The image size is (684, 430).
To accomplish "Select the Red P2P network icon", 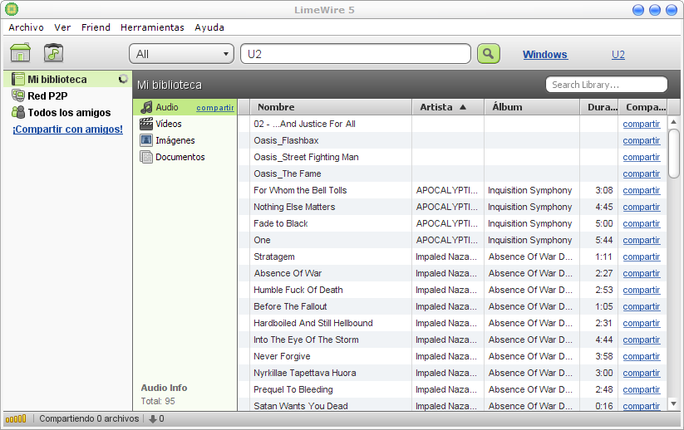I will (x=18, y=96).
